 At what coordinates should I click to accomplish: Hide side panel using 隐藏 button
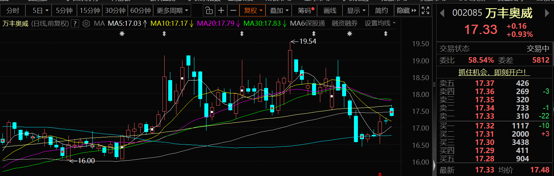pyautogui.click(x=406, y=10)
